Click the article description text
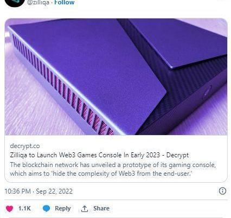 click(x=113, y=169)
